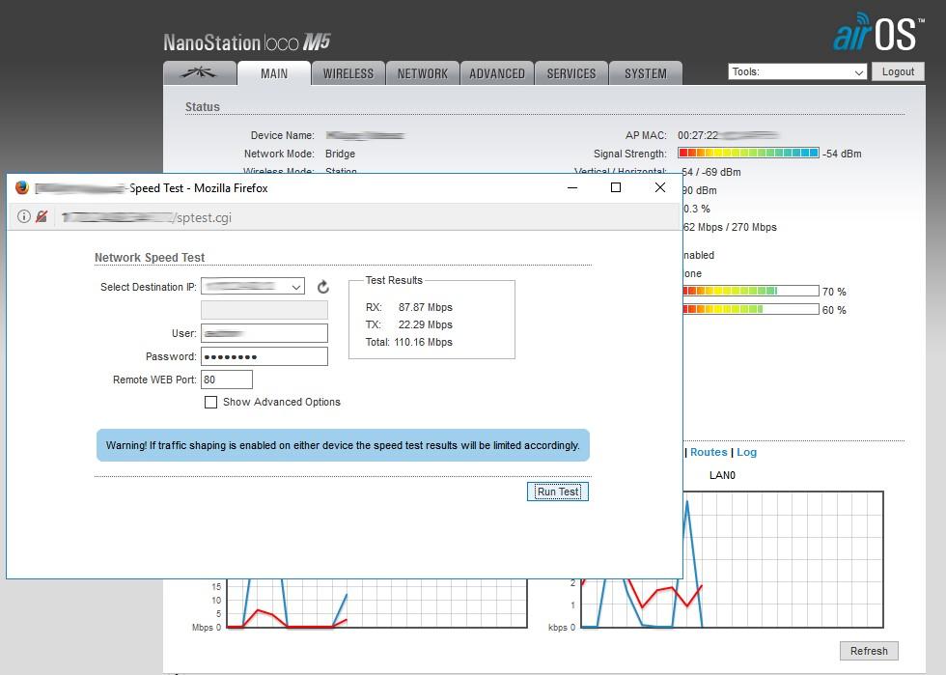Open the Ubiquiti logo tab
Viewport: 946px width, 675px height.
point(199,73)
